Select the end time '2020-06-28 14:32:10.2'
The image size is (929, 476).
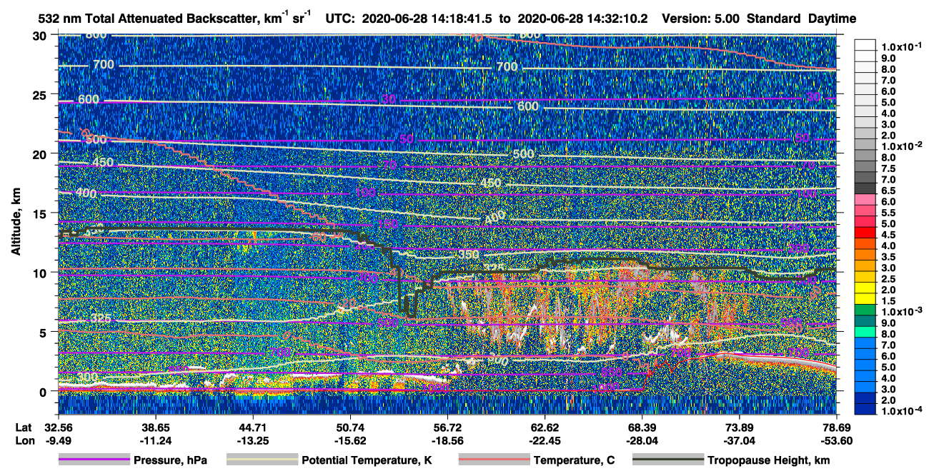583,19
